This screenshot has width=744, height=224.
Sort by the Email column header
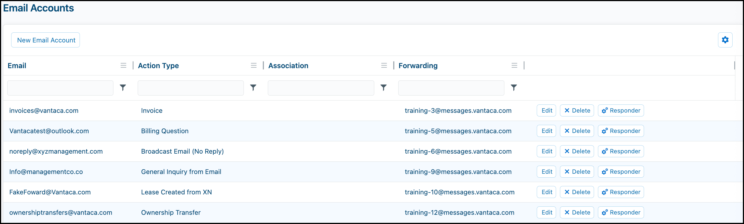pyautogui.click(x=17, y=66)
